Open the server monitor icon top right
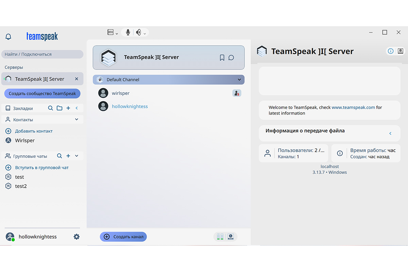This screenshot has height=272, width=408. pos(400,51)
